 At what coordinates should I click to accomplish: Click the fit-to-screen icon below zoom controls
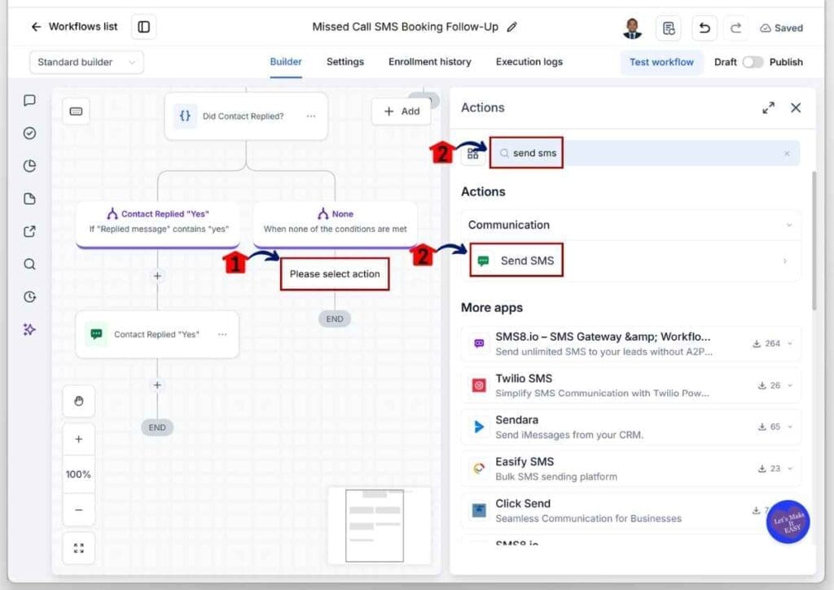[x=79, y=548]
